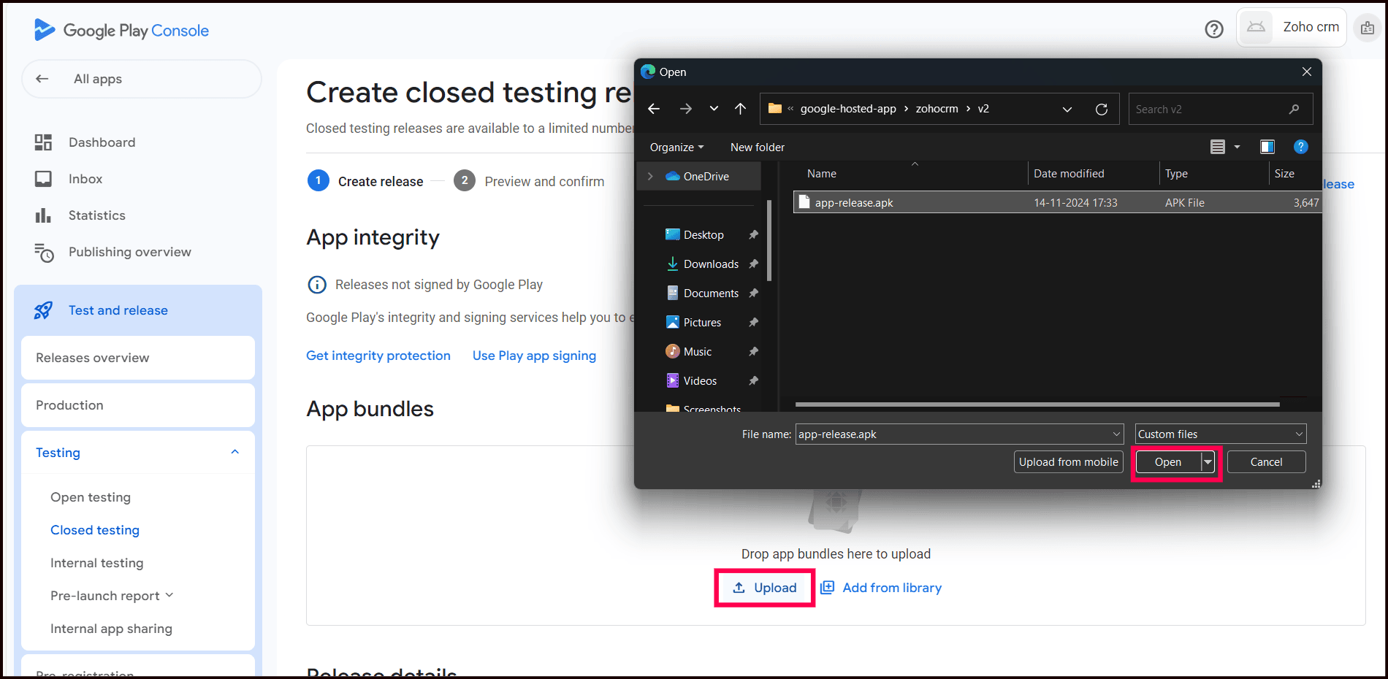This screenshot has width=1388, height=679.
Task: Click step 2 Preview and confirm
Action: (x=529, y=181)
